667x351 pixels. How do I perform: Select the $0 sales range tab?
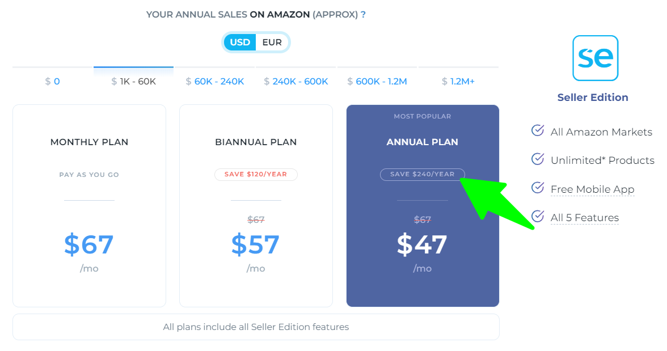pos(53,82)
